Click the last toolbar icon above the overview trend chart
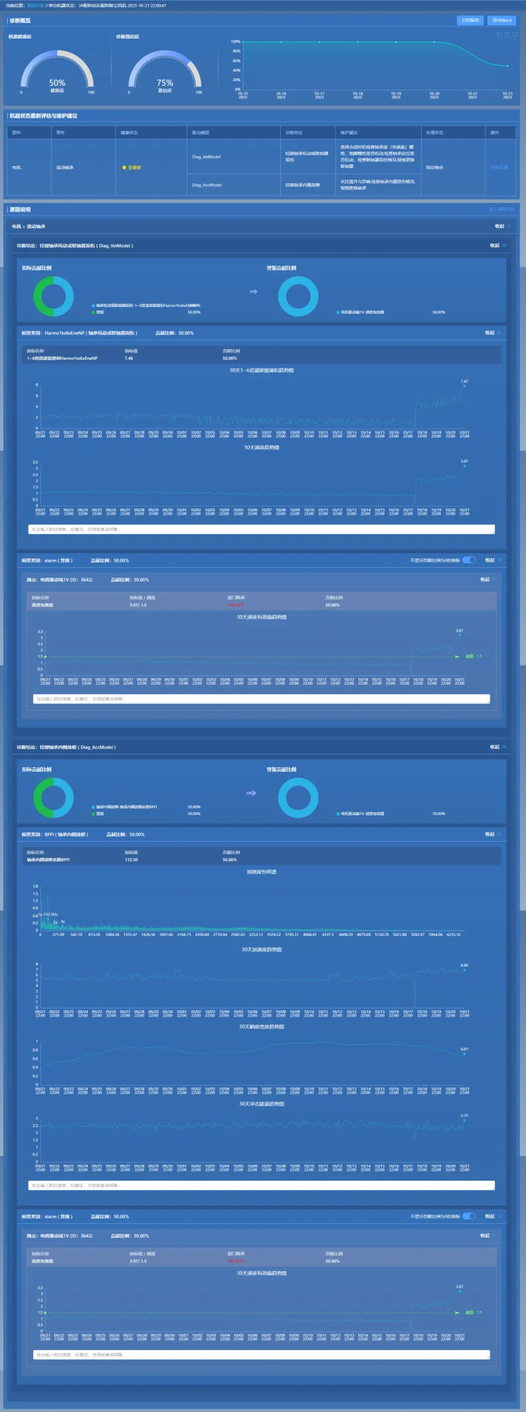 click(x=515, y=35)
